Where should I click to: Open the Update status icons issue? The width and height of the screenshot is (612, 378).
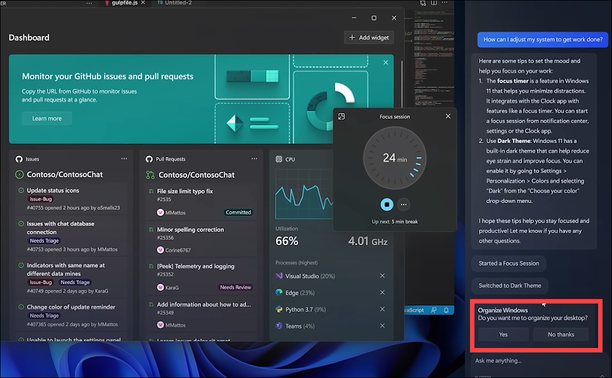tap(53, 191)
